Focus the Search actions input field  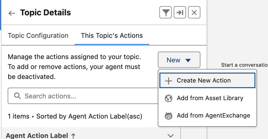[x=83, y=96]
